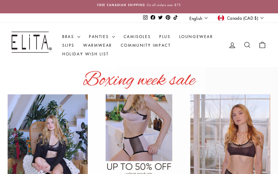Visit the Community Impact page link
Screen dimensions: 278x174
pyautogui.click(x=146, y=45)
